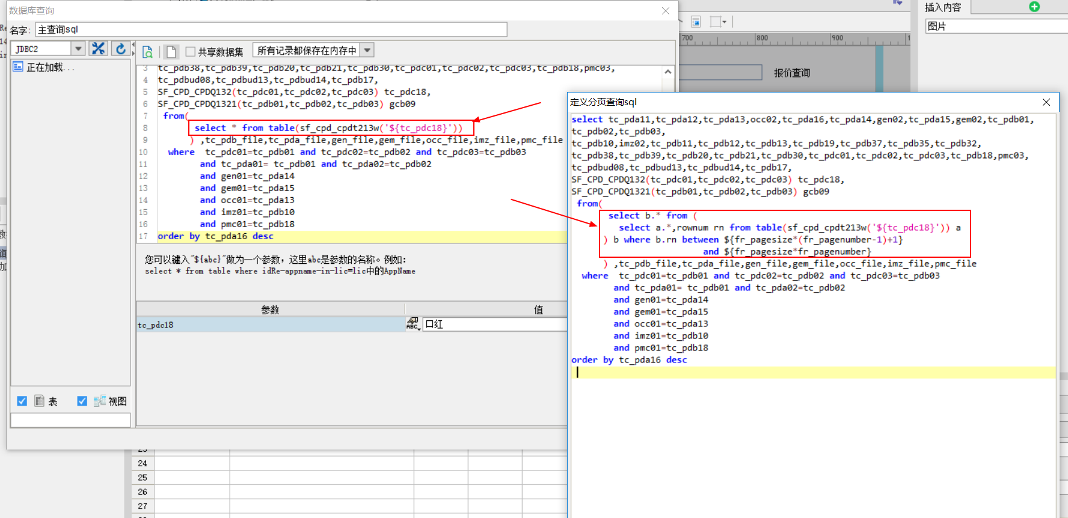Click the table search box below the checkboxes

click(x=70, y=420)
